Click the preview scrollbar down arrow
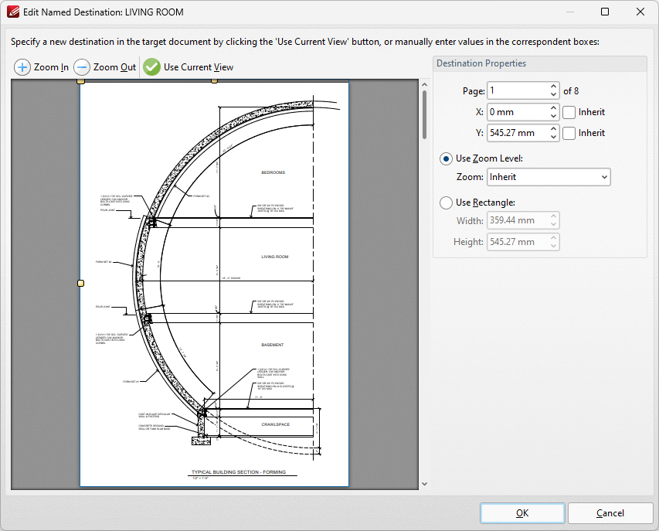Viewport: 659px width, 531px height. click(x=424, y=484)
